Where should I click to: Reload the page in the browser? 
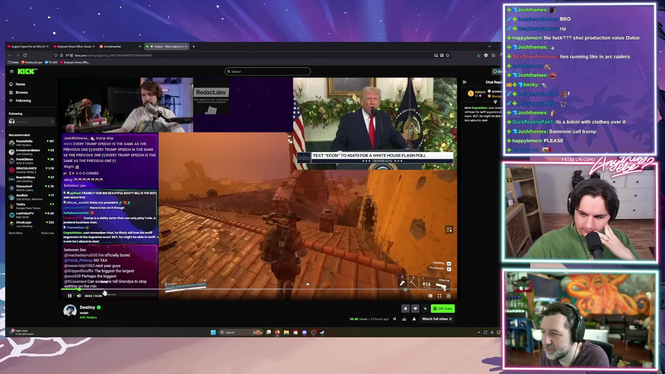pyautogui.click(x=24, y=55)
